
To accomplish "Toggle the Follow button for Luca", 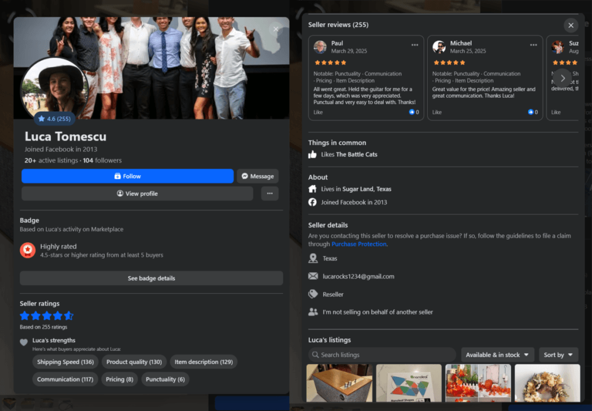I will [127, 176].
